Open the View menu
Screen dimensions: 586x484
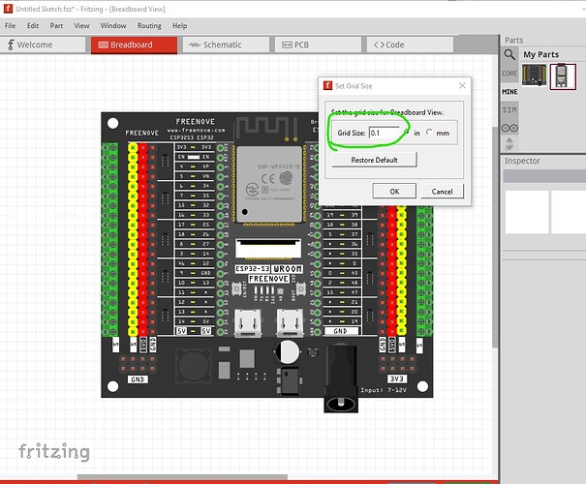pyautogui.click(x=81, y=26)
